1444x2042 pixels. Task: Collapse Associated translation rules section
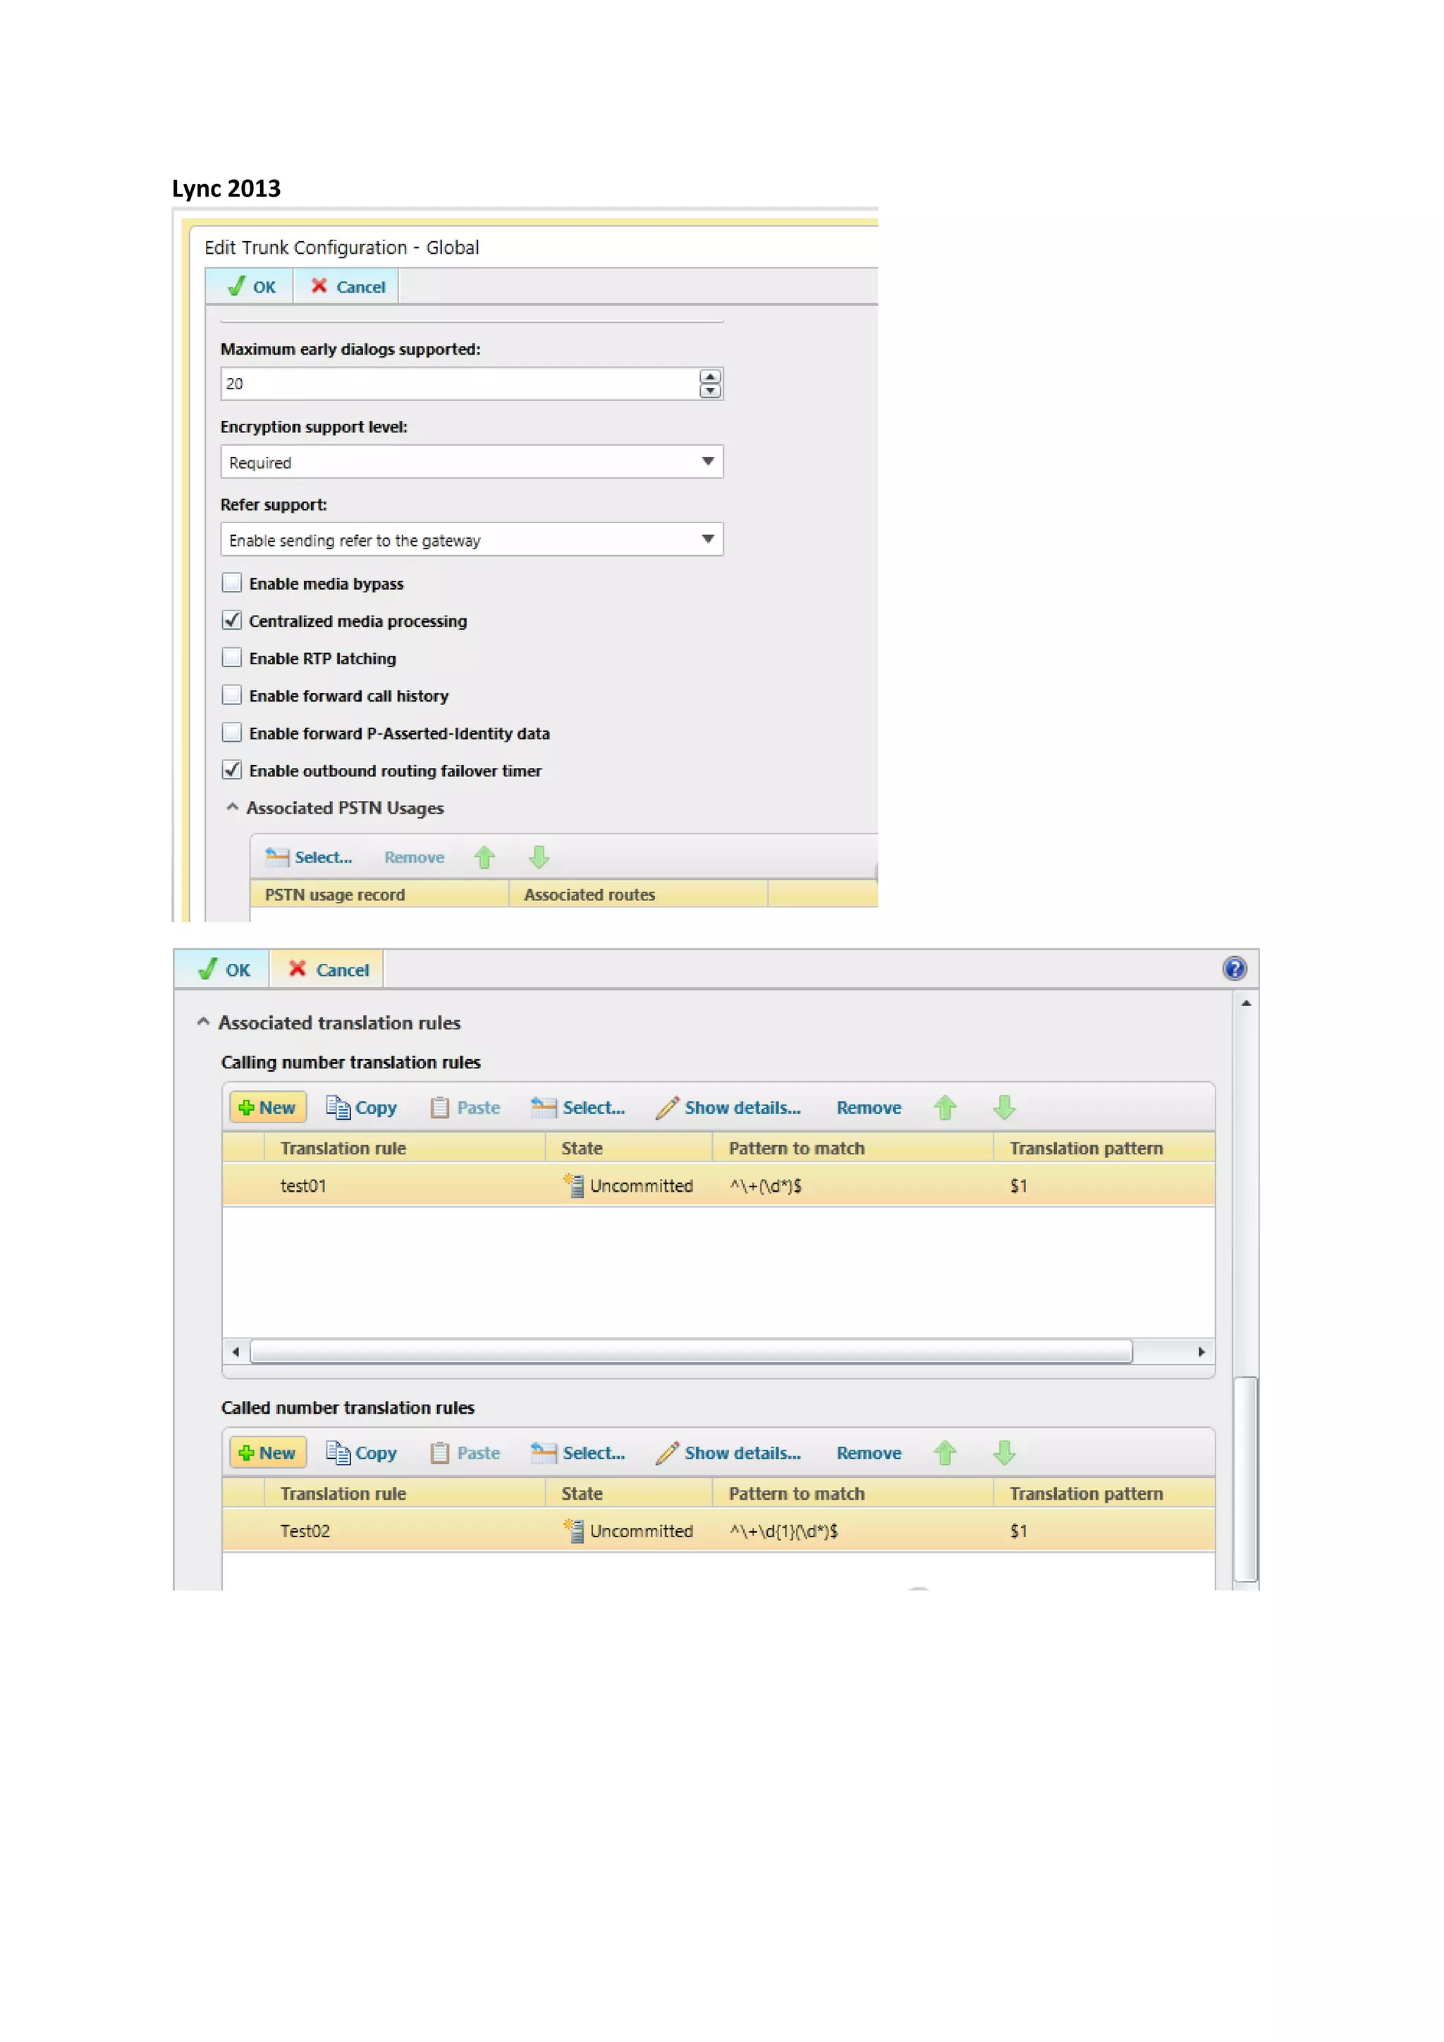point(204,1022)
